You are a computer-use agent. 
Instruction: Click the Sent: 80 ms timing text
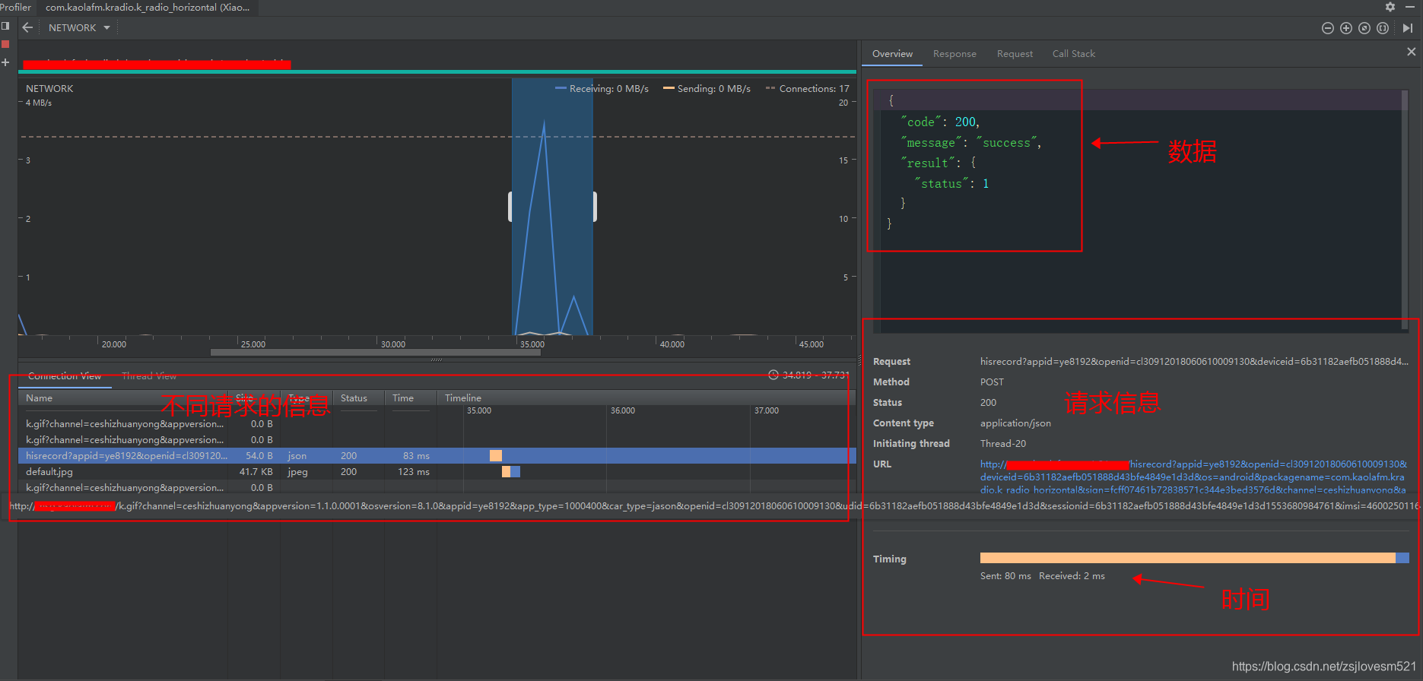(1005, 576)
